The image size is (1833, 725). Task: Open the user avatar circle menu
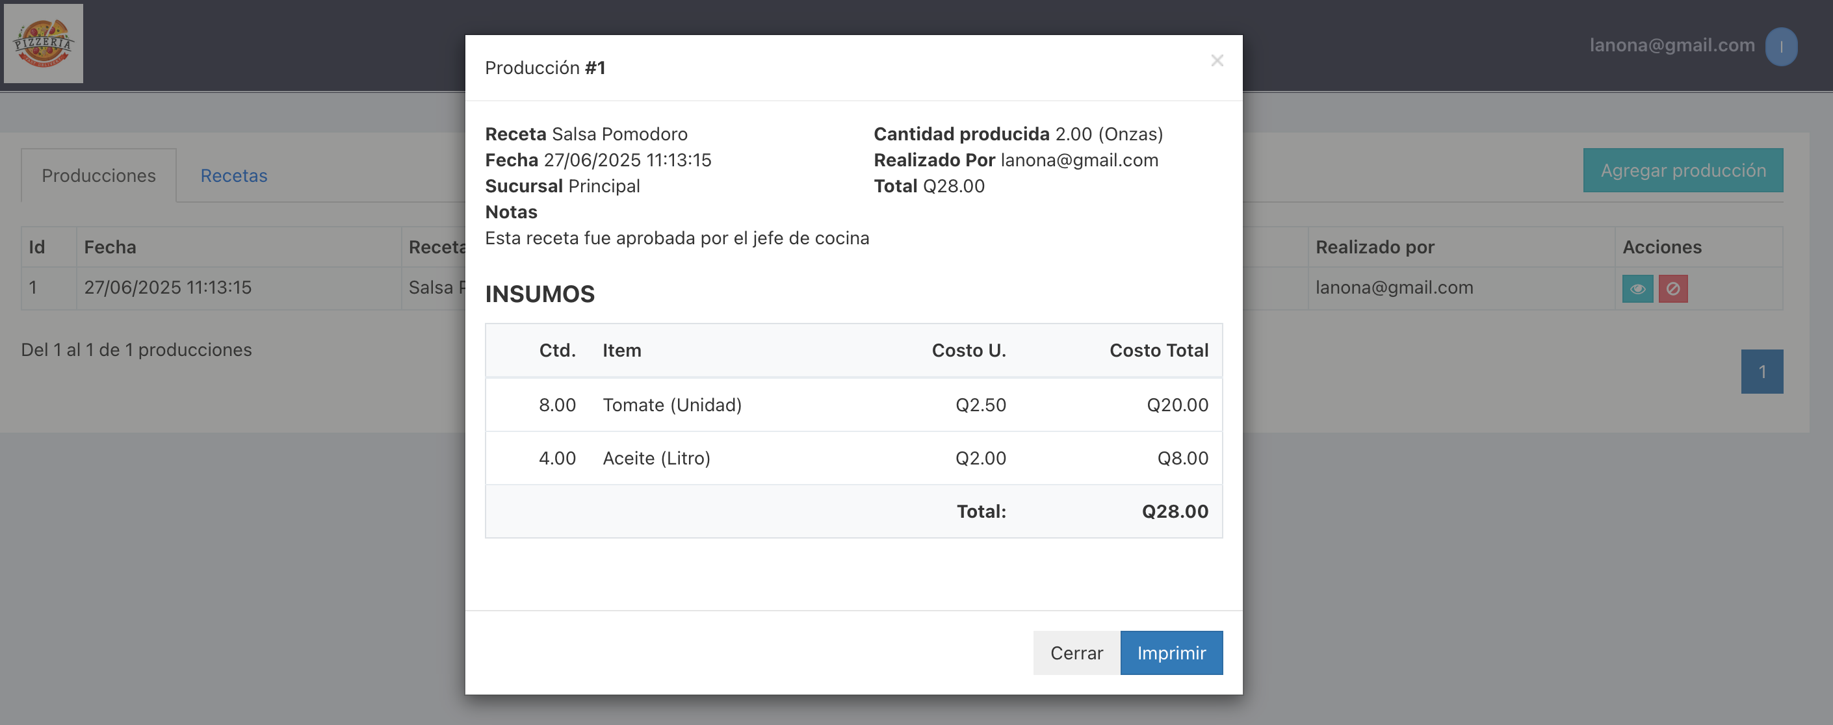[1781, 47]
